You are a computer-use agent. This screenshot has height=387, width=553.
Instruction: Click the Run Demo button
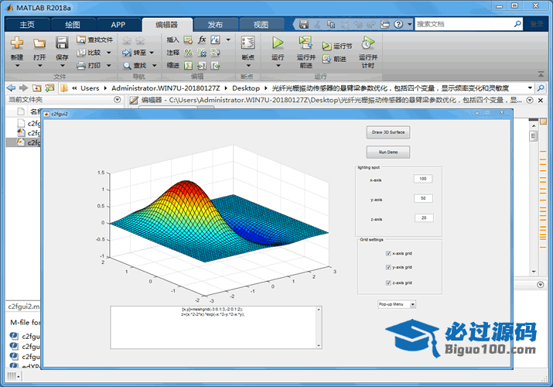388,152
